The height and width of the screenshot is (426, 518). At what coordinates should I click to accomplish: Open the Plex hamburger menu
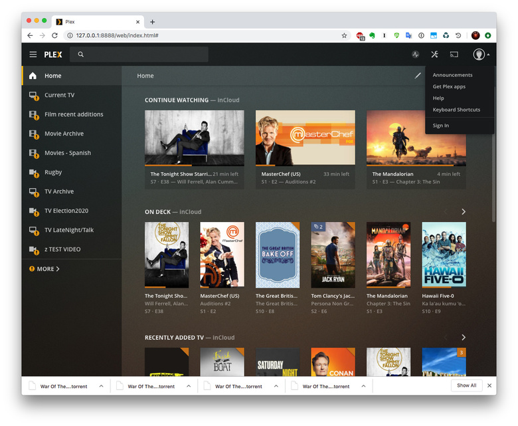(x=33, y=54)
